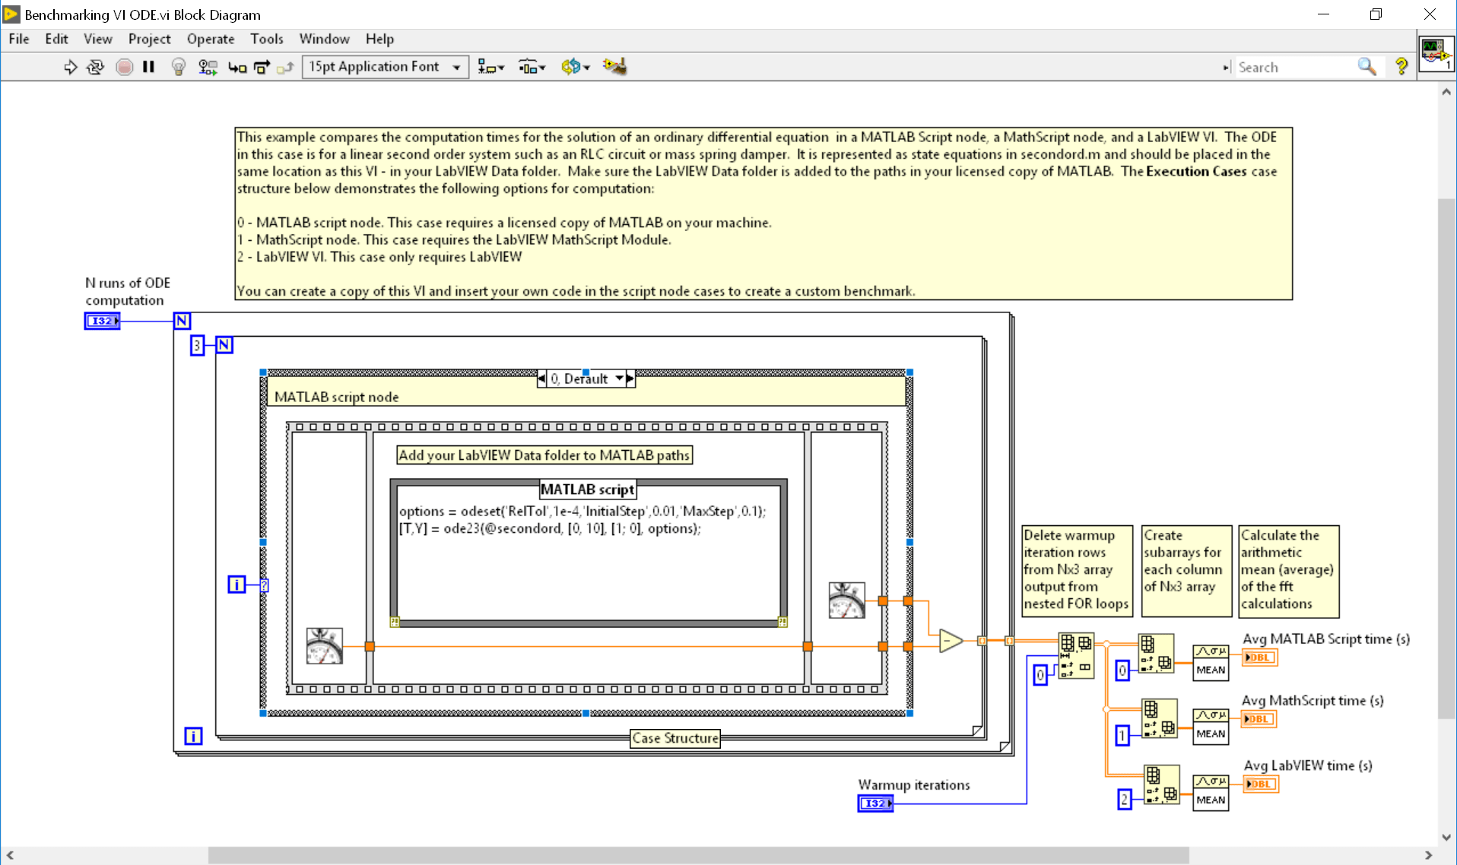The width and height of the screenshot is (1457, 865).
Task: Select outer loop iteration 'i' terminal
Action: pyautogui.click(x=193, y=736)
